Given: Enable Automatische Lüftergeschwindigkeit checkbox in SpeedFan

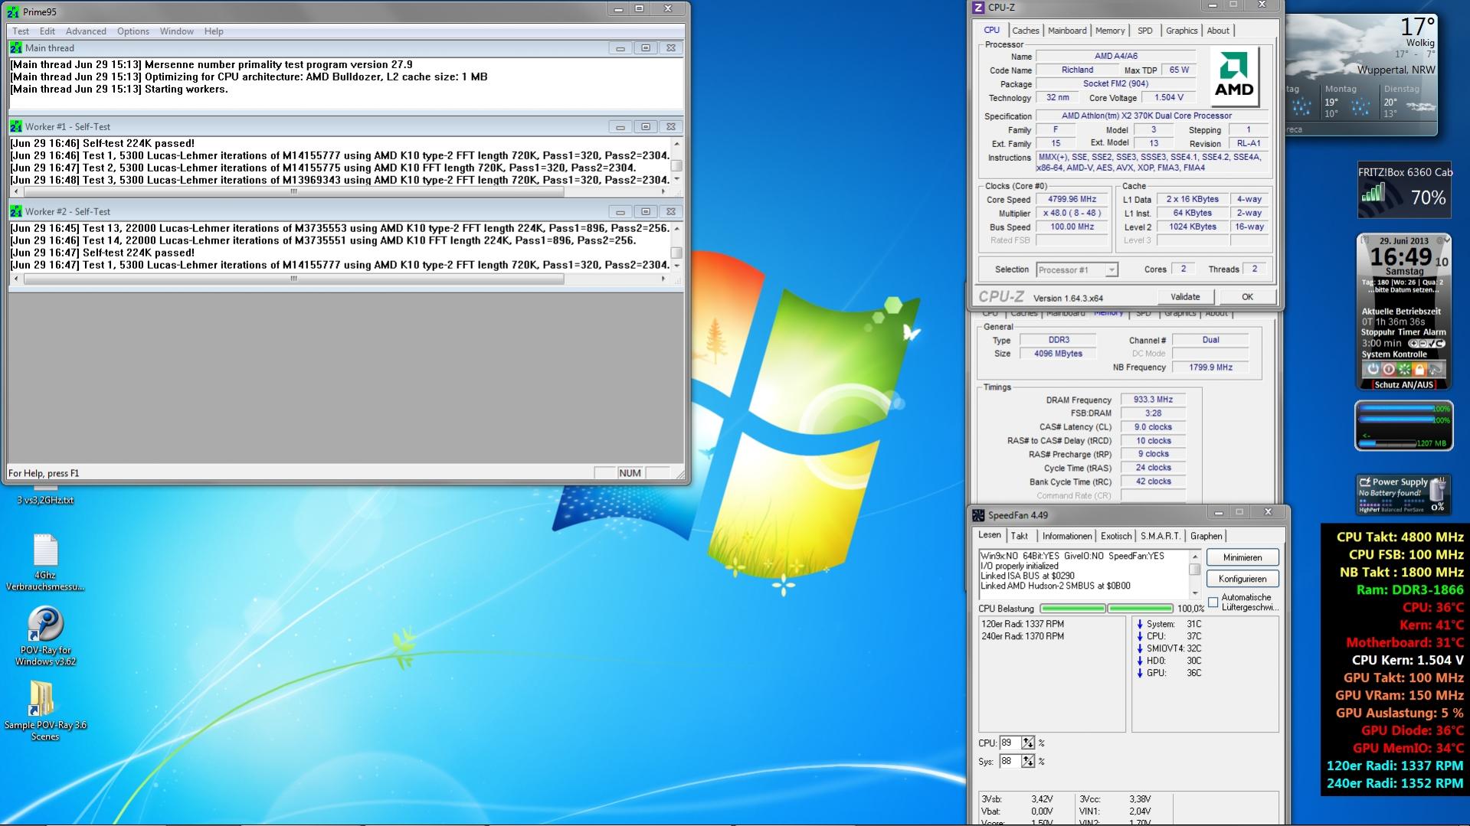Looking at the screenshot, I should (x=1213, y=602).
